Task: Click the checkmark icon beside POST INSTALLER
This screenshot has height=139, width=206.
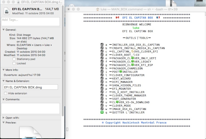Action: pos(102,72)
